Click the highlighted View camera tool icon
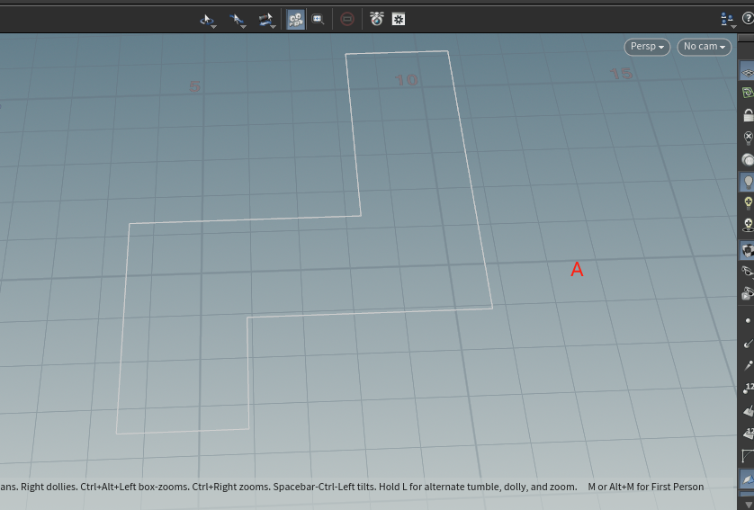The width and height of the screenshot is (754, 510). coord(295,19)
